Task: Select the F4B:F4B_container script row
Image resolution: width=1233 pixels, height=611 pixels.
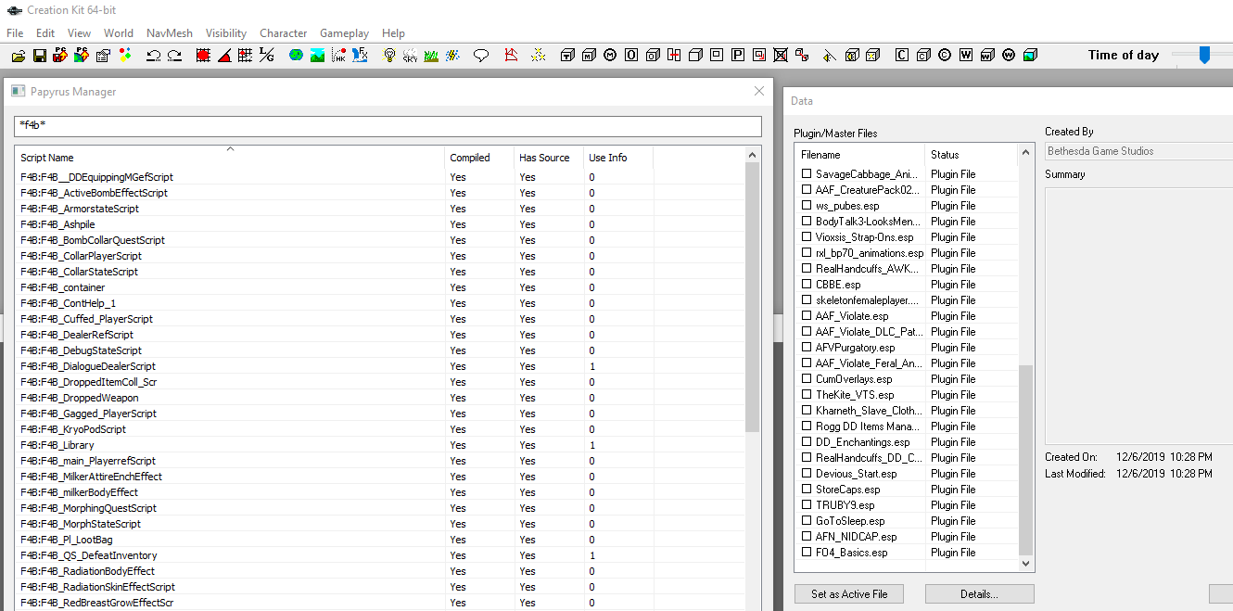Action: tap(380, 287)
